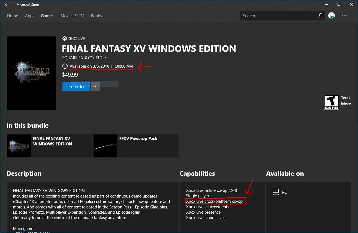This screenshot has height=233, width=358.
Task: Open the game cover art image
Action: pyautogui.click(x=31, y=73)
